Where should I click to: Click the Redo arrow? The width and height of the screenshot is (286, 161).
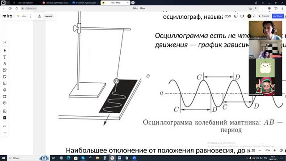pos(5,133)
